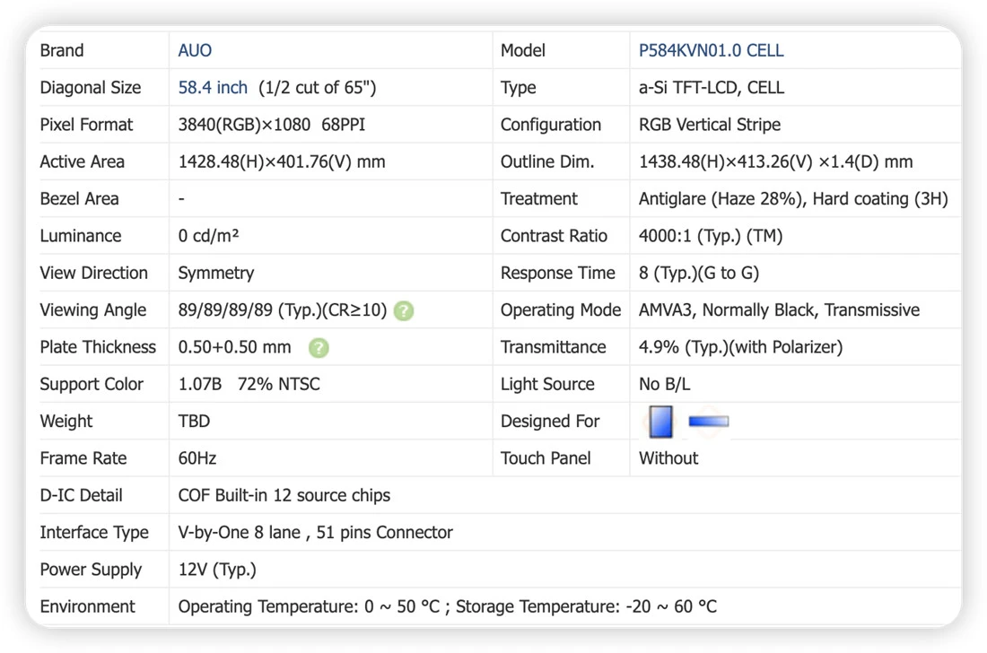Click the portrait orientation icon in Designed For
Screen dimensions: 987x653
(660, 422)
